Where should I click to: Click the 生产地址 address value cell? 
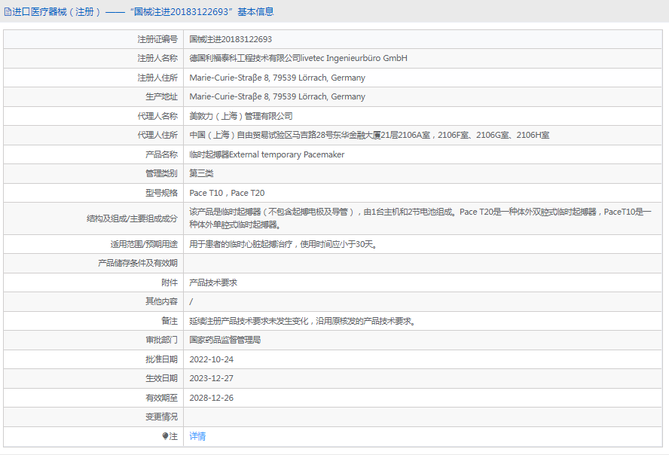coord(276,96)
